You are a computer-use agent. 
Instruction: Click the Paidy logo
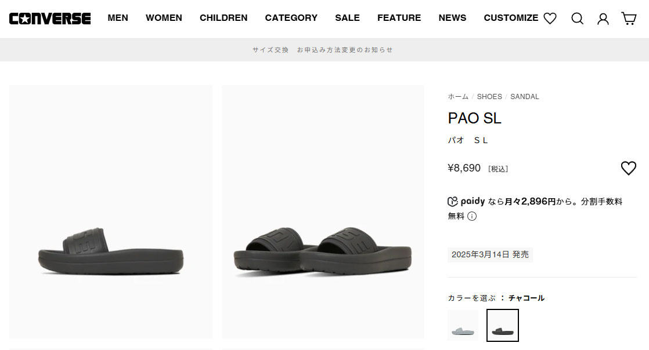466,201
